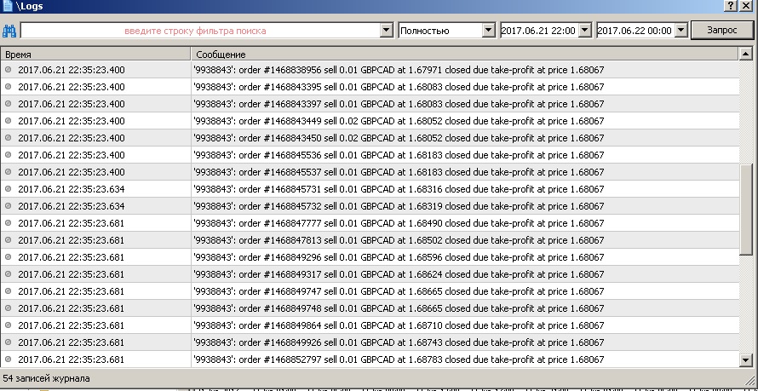Select log row for order #1468843449

(x=370, y=121)
